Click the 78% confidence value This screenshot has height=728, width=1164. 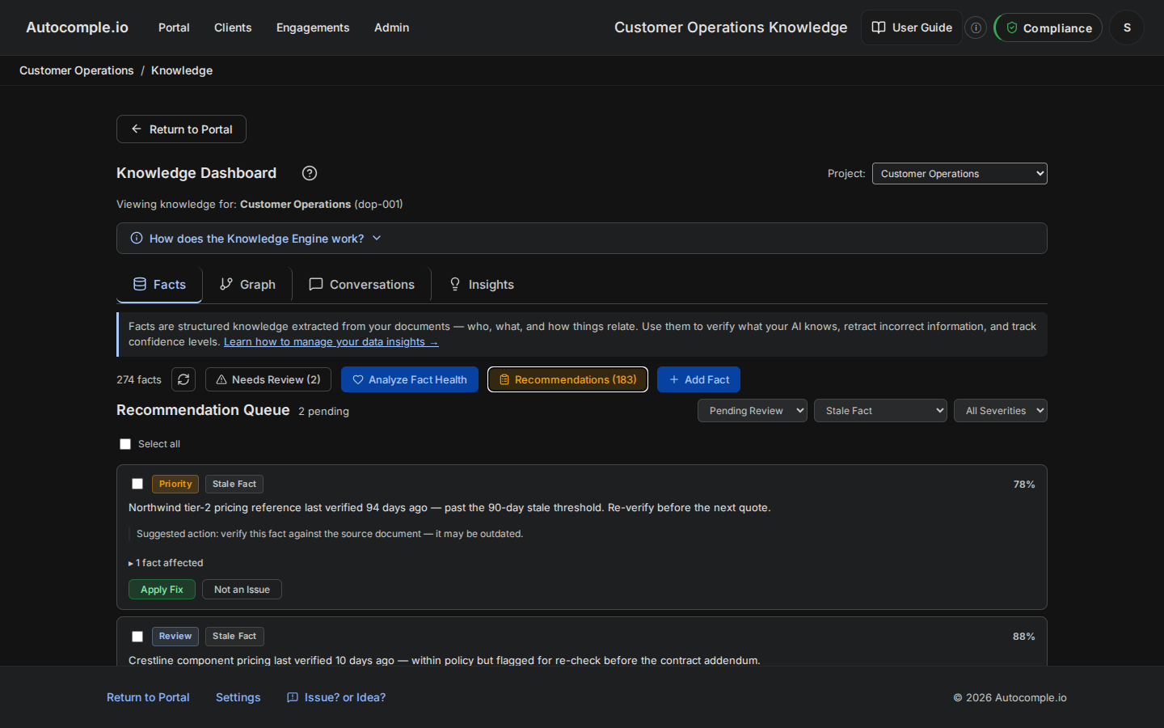1024,485
